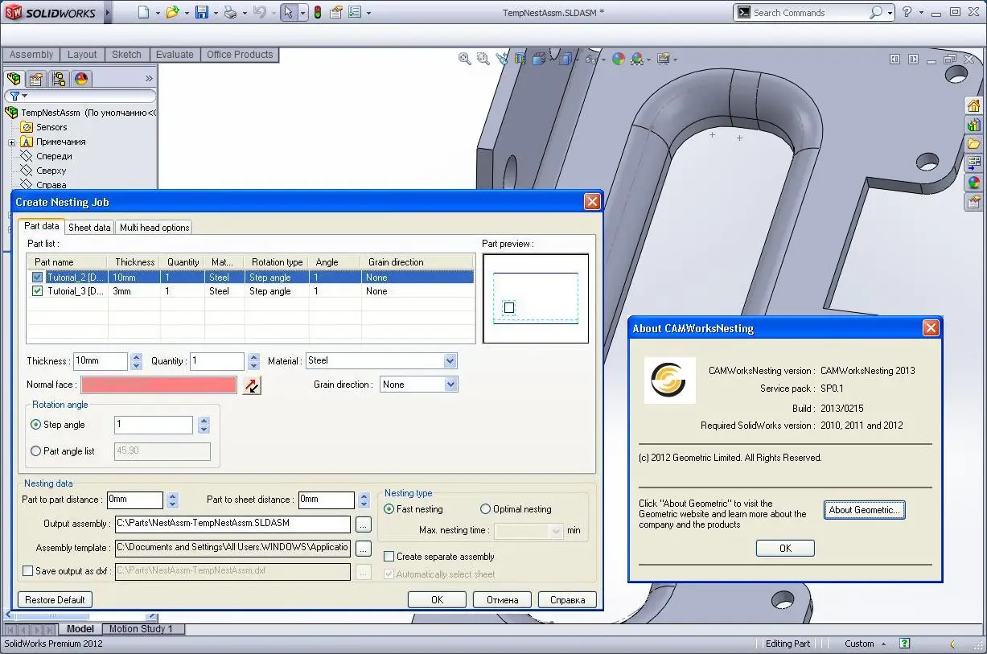Select the Part angle list option
This screenshot has width=987, height=654.
click(35, 451)
